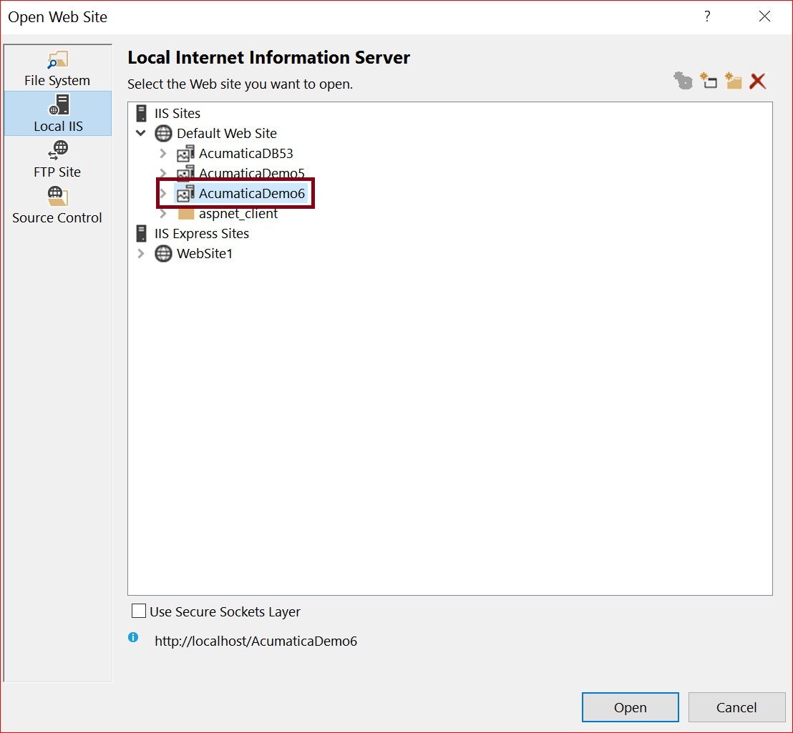Choose the FTP Site source icon
Image resolution: width=793 pixels, height=733 pixels.
(58, 150)
